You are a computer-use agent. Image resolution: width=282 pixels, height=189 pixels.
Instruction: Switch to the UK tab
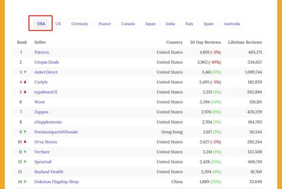[x=58, y=24]
